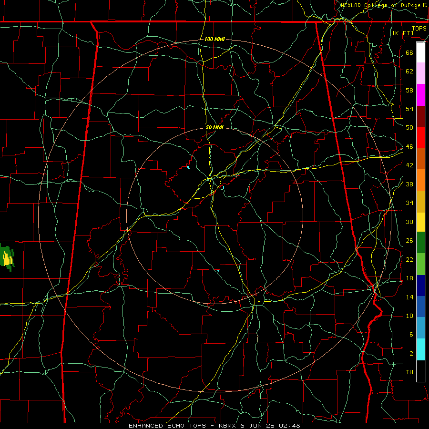Click the bright red legend color block
This screenshot has height=429, width=429.
tap(421, 137)
